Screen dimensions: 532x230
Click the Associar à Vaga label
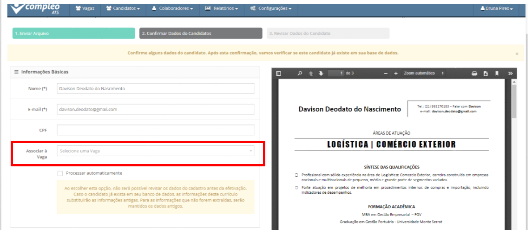pos(37,154)
